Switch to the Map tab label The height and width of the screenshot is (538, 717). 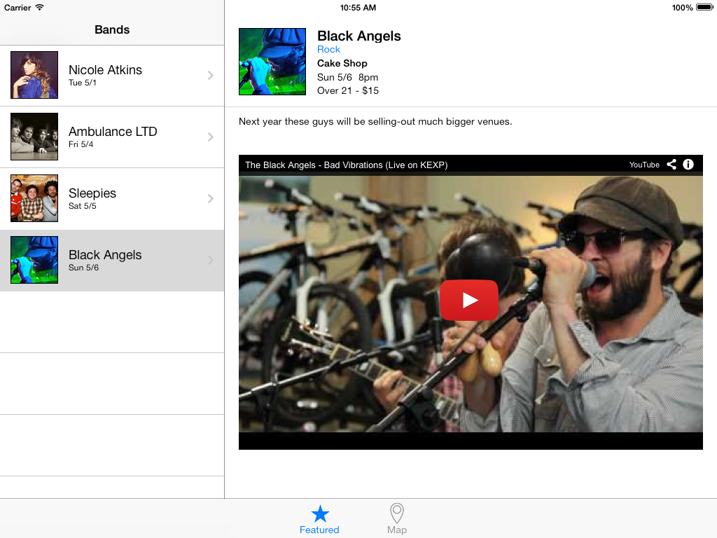click(397, 530)
